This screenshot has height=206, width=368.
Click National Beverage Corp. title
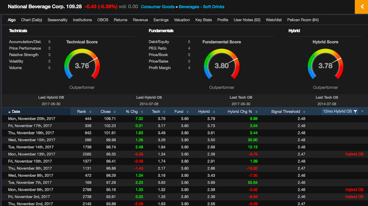(36, 7)
